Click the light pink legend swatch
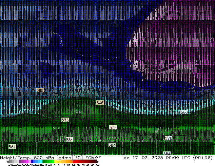Image resolution: width=215 pixels, height=166 pixels. [x=30, y=161]
